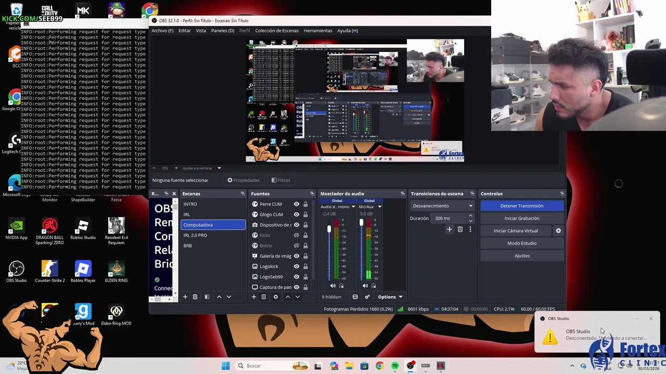This screenshot has height=374, width=666.
Task: Open advanced audio properties gears icon
Action: click(x=367, y=297)
